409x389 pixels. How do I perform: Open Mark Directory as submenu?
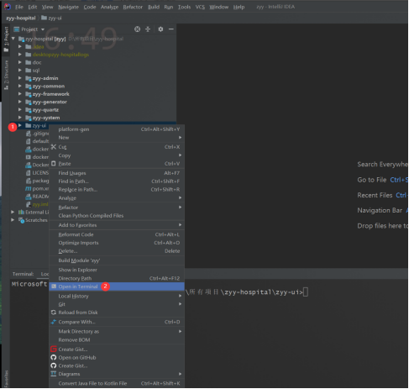click(x=117, y=331)
